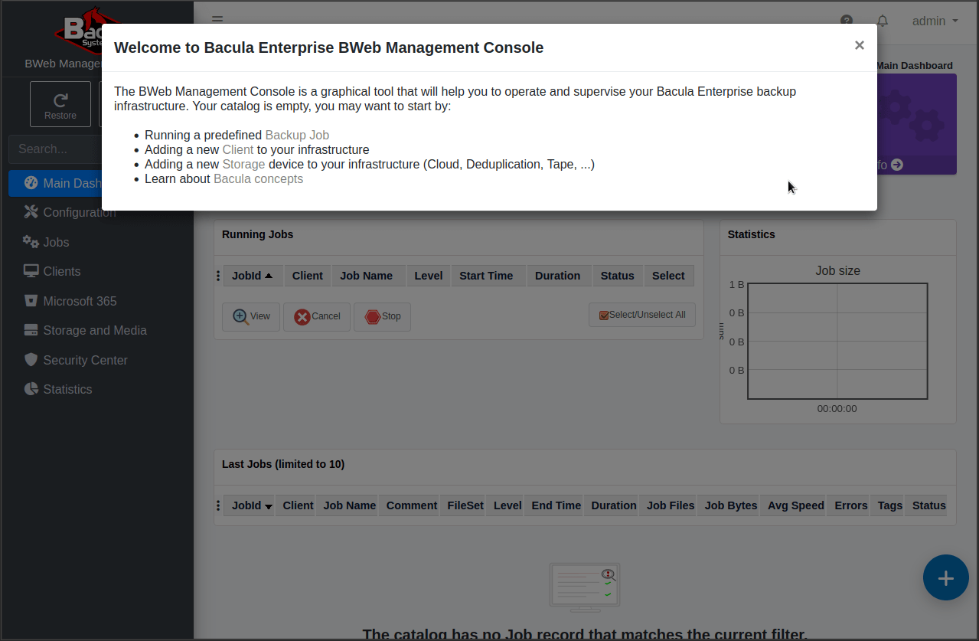Click the arrow icon on the purple card
This screenshot has width=979, height=641.
tap(897, 165)
